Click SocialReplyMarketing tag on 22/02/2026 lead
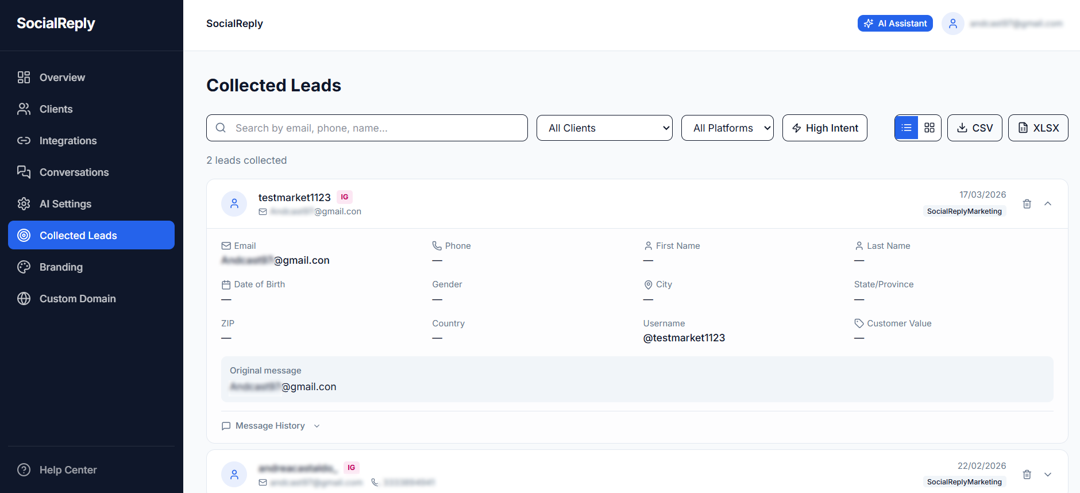 point(965,482)
